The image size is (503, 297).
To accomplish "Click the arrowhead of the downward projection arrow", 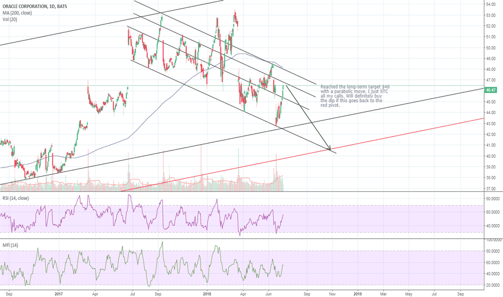I will click(x=329, y=148).
